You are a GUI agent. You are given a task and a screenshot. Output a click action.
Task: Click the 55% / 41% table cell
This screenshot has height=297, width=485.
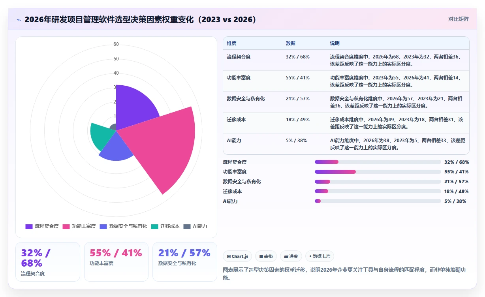pos(298,78)
